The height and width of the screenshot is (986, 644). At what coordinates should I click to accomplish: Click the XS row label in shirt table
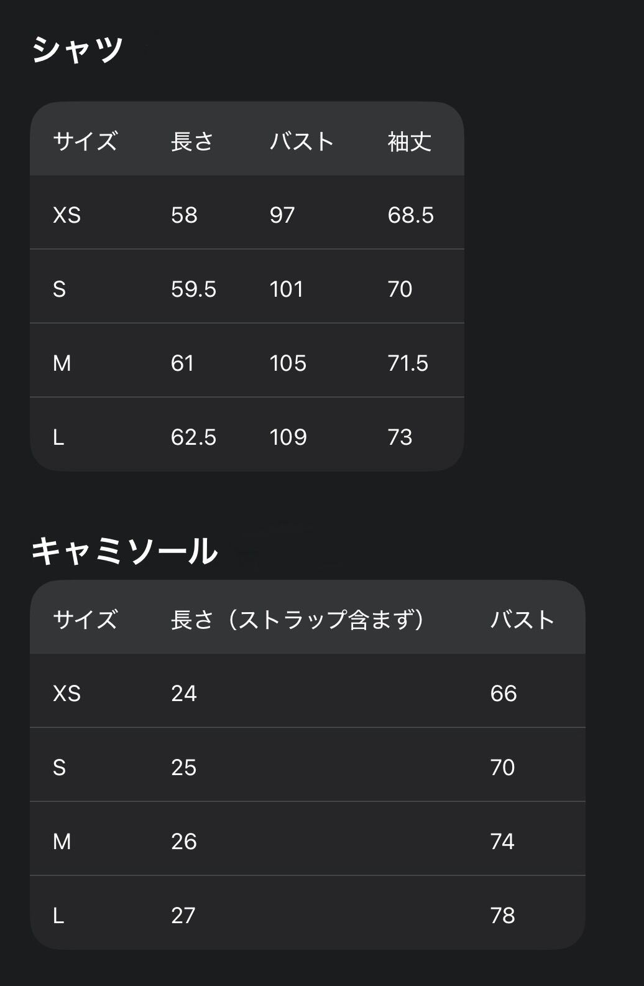click(x=67, y=215)
